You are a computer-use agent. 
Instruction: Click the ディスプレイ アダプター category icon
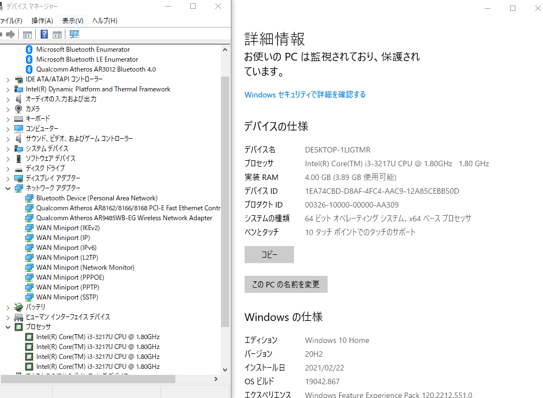pyautogui.click(x=19, y=178)
